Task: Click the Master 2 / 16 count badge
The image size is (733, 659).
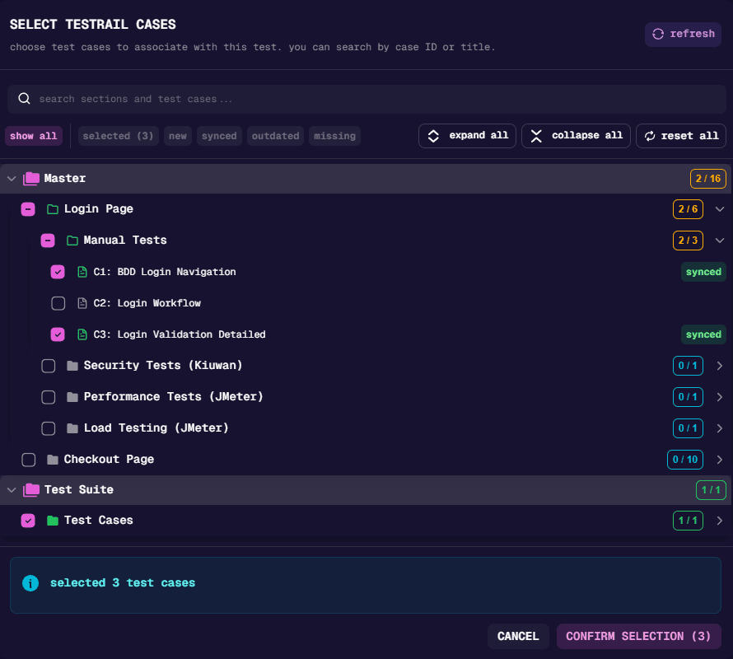Action: coord(707,179)
